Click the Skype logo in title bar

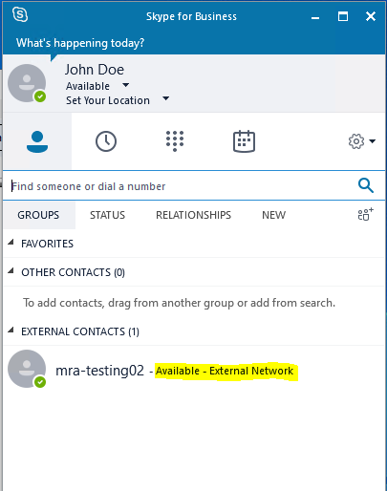20,14
